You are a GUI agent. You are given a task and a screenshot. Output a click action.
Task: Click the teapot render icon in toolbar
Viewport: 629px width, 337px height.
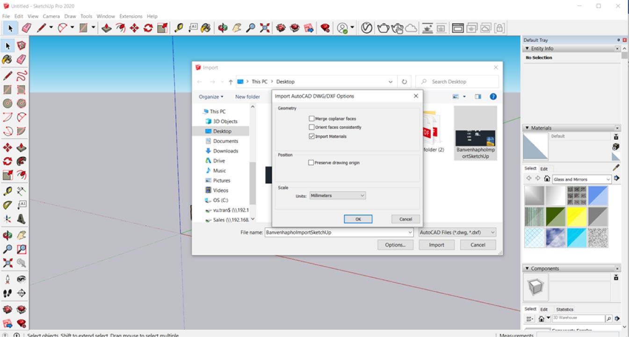tap(383, 28)
